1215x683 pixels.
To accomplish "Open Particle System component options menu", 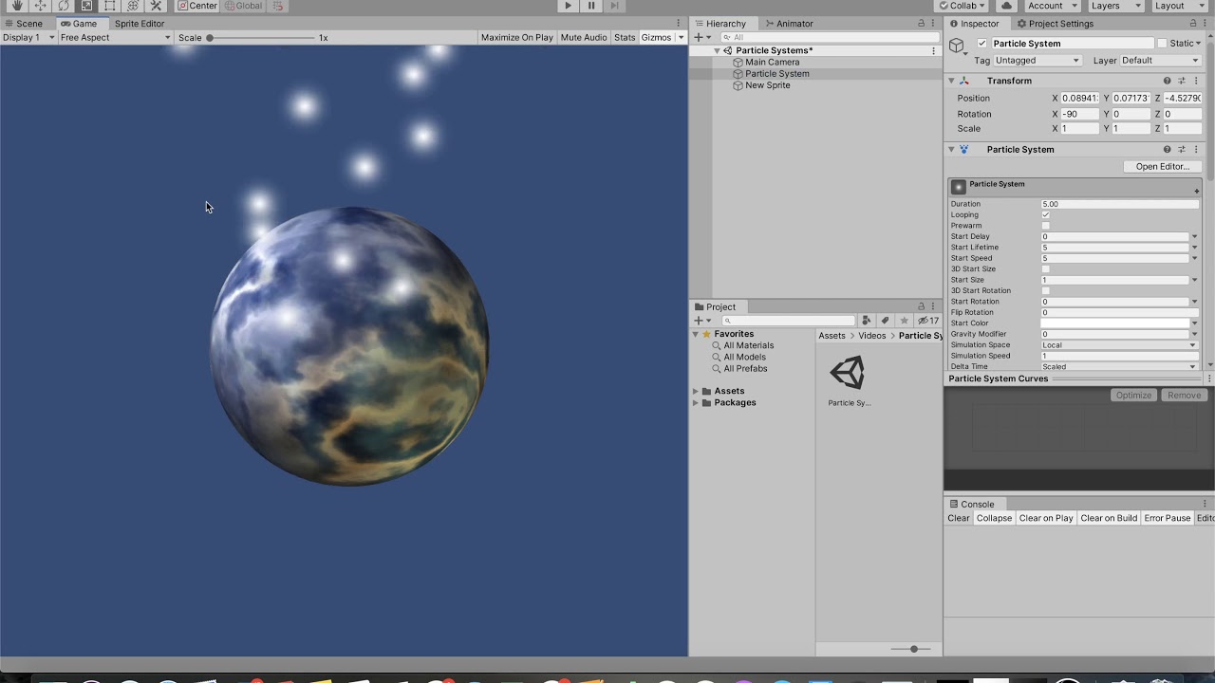I will [x=1196, y=149].
